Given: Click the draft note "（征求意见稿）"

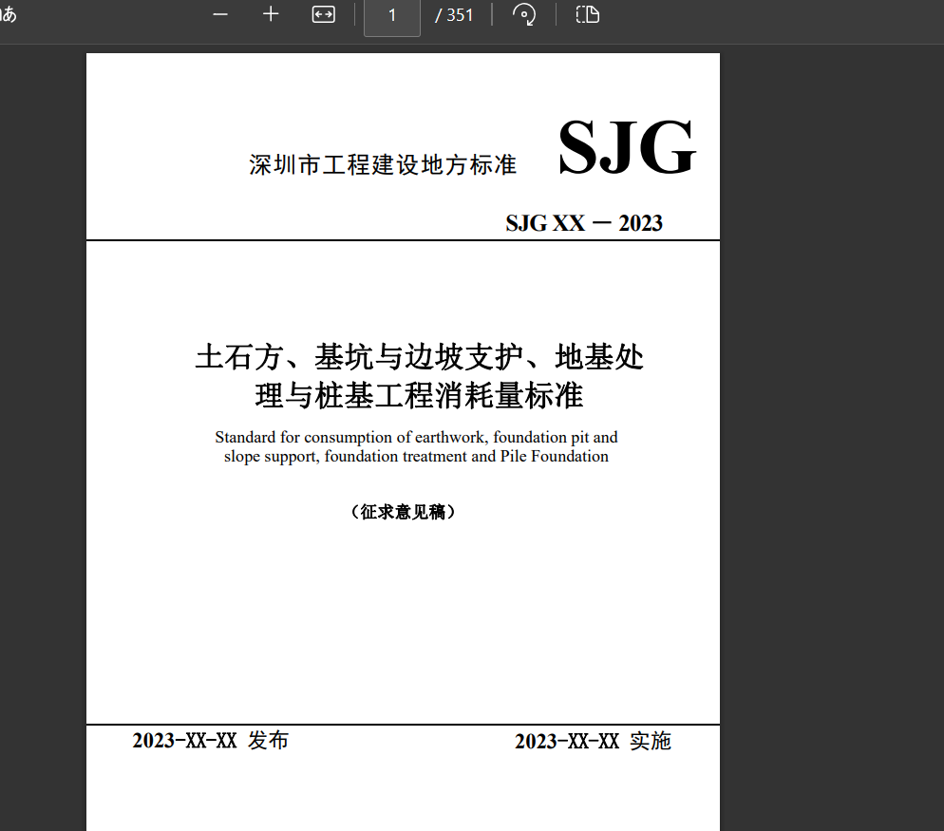Looking at the screenshot, I should click(x=403, y=512).
